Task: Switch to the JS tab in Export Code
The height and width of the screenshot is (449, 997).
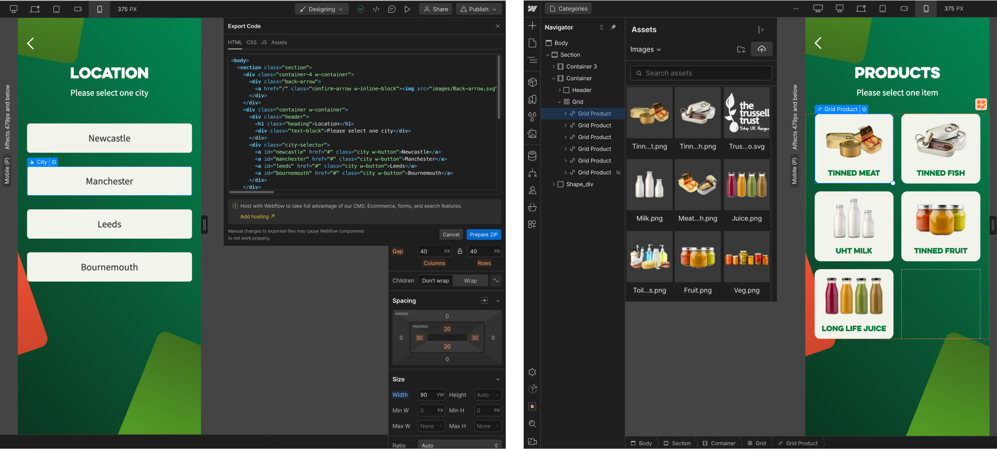Action: (264, 43)
